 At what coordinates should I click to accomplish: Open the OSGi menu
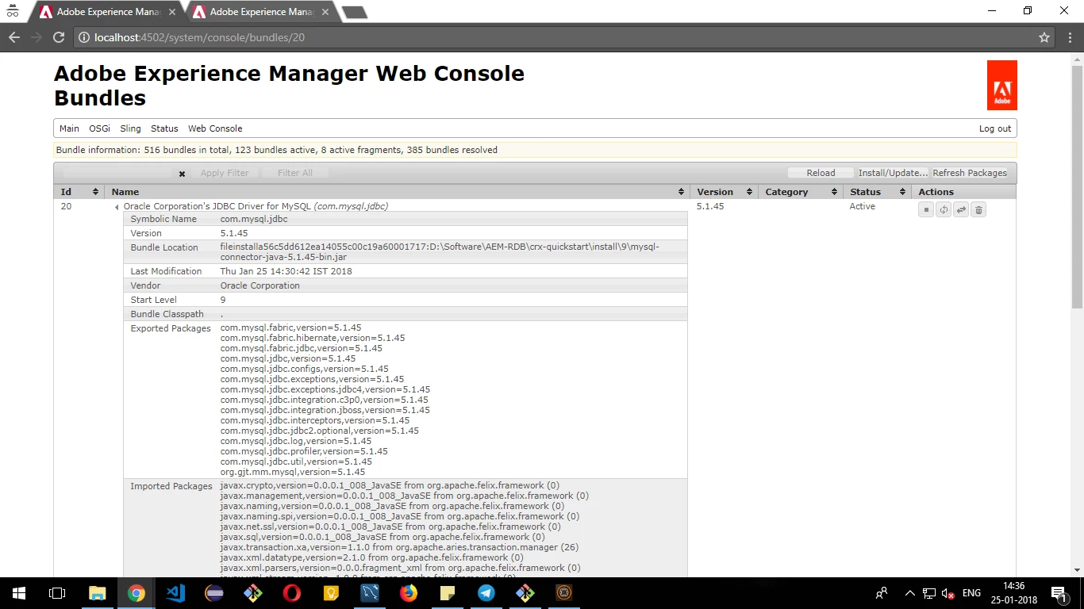coord(99,128)
